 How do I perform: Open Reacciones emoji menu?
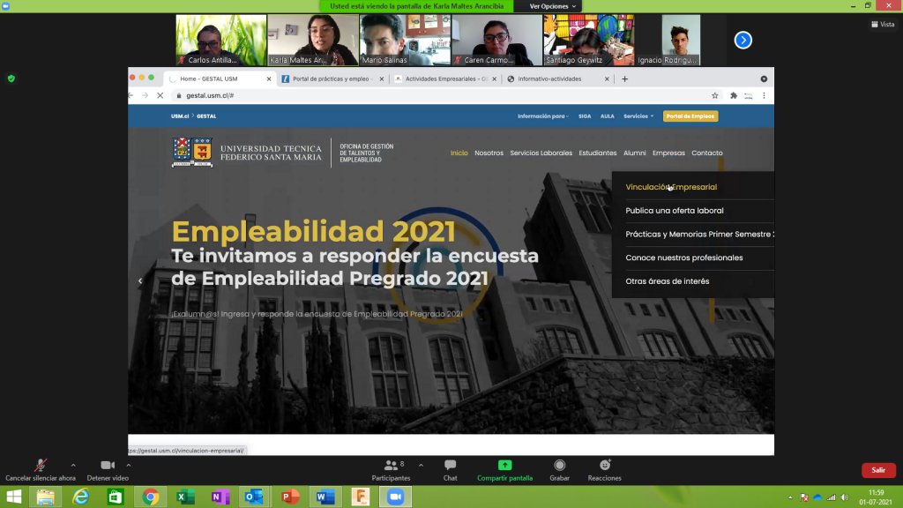(x=605, y=469)
